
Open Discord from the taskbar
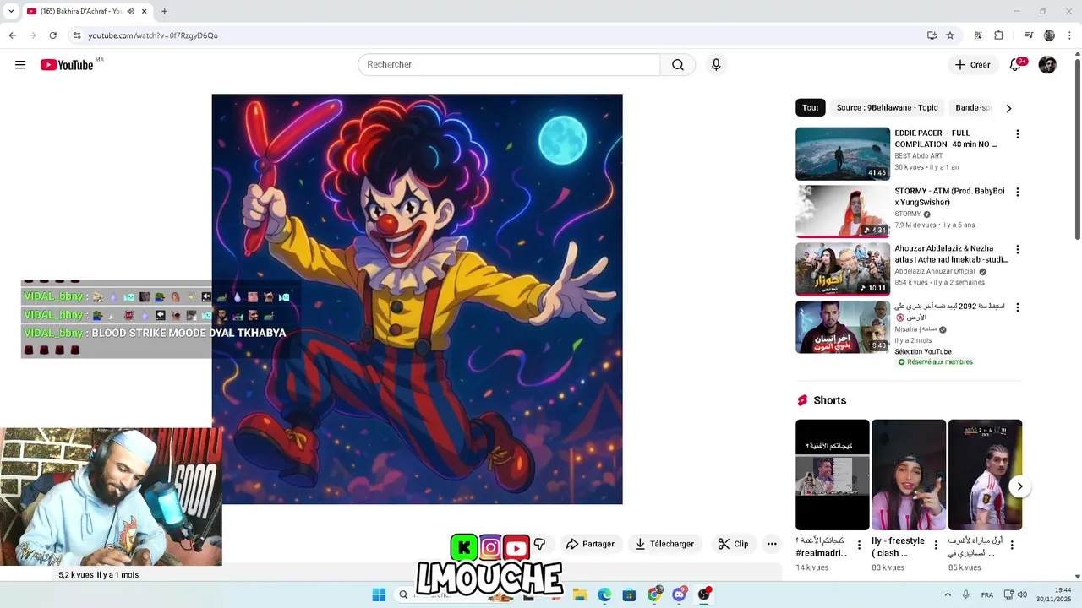pyautogui.click(x=679, y=594)
